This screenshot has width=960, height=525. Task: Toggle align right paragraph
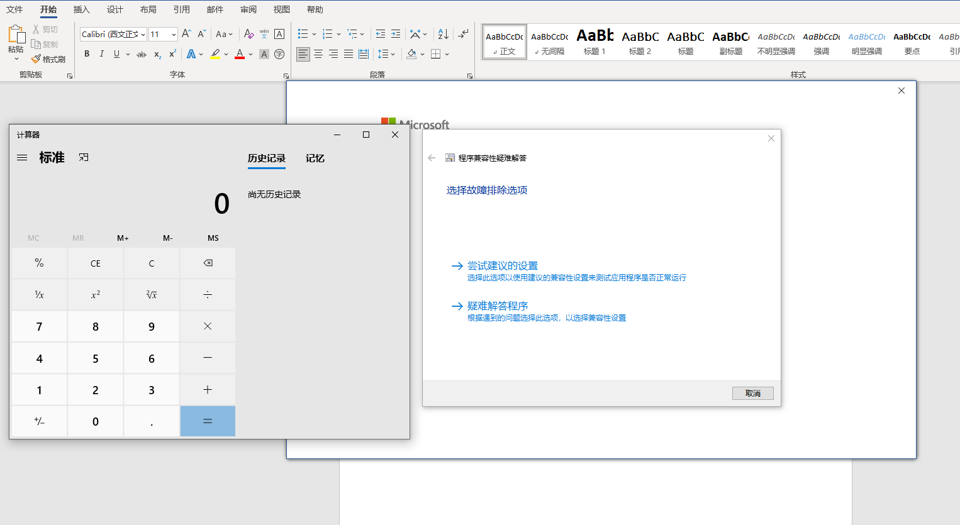333,54
